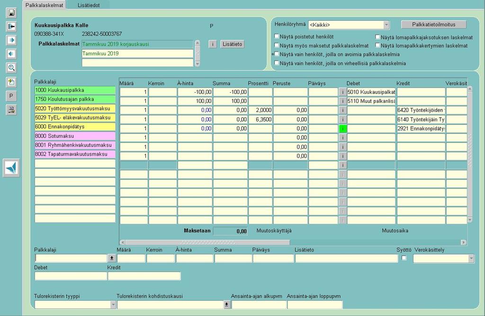Click the bottom Debet input field
485x316 pixels.
[x=71, y=276]
